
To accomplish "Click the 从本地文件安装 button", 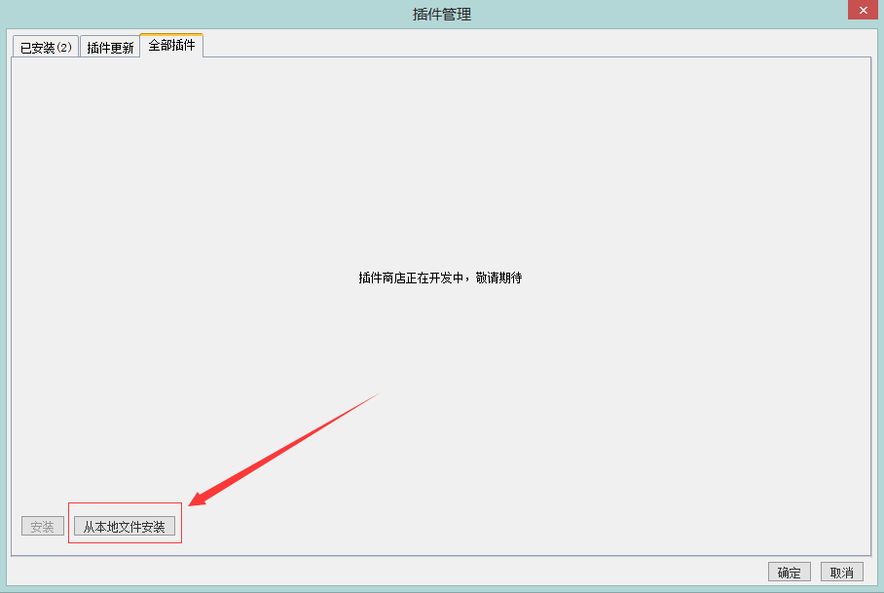I will [x=125, y=527].
